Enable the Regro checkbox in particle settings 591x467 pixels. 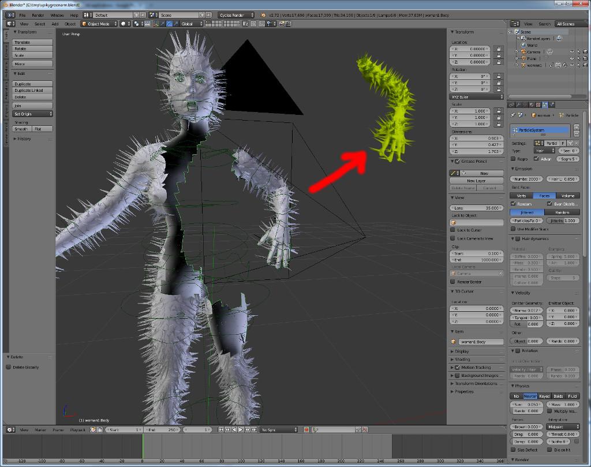coord(514,159)
